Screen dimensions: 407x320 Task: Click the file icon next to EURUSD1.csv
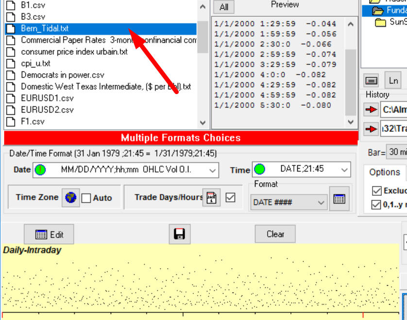pos(11,98)
